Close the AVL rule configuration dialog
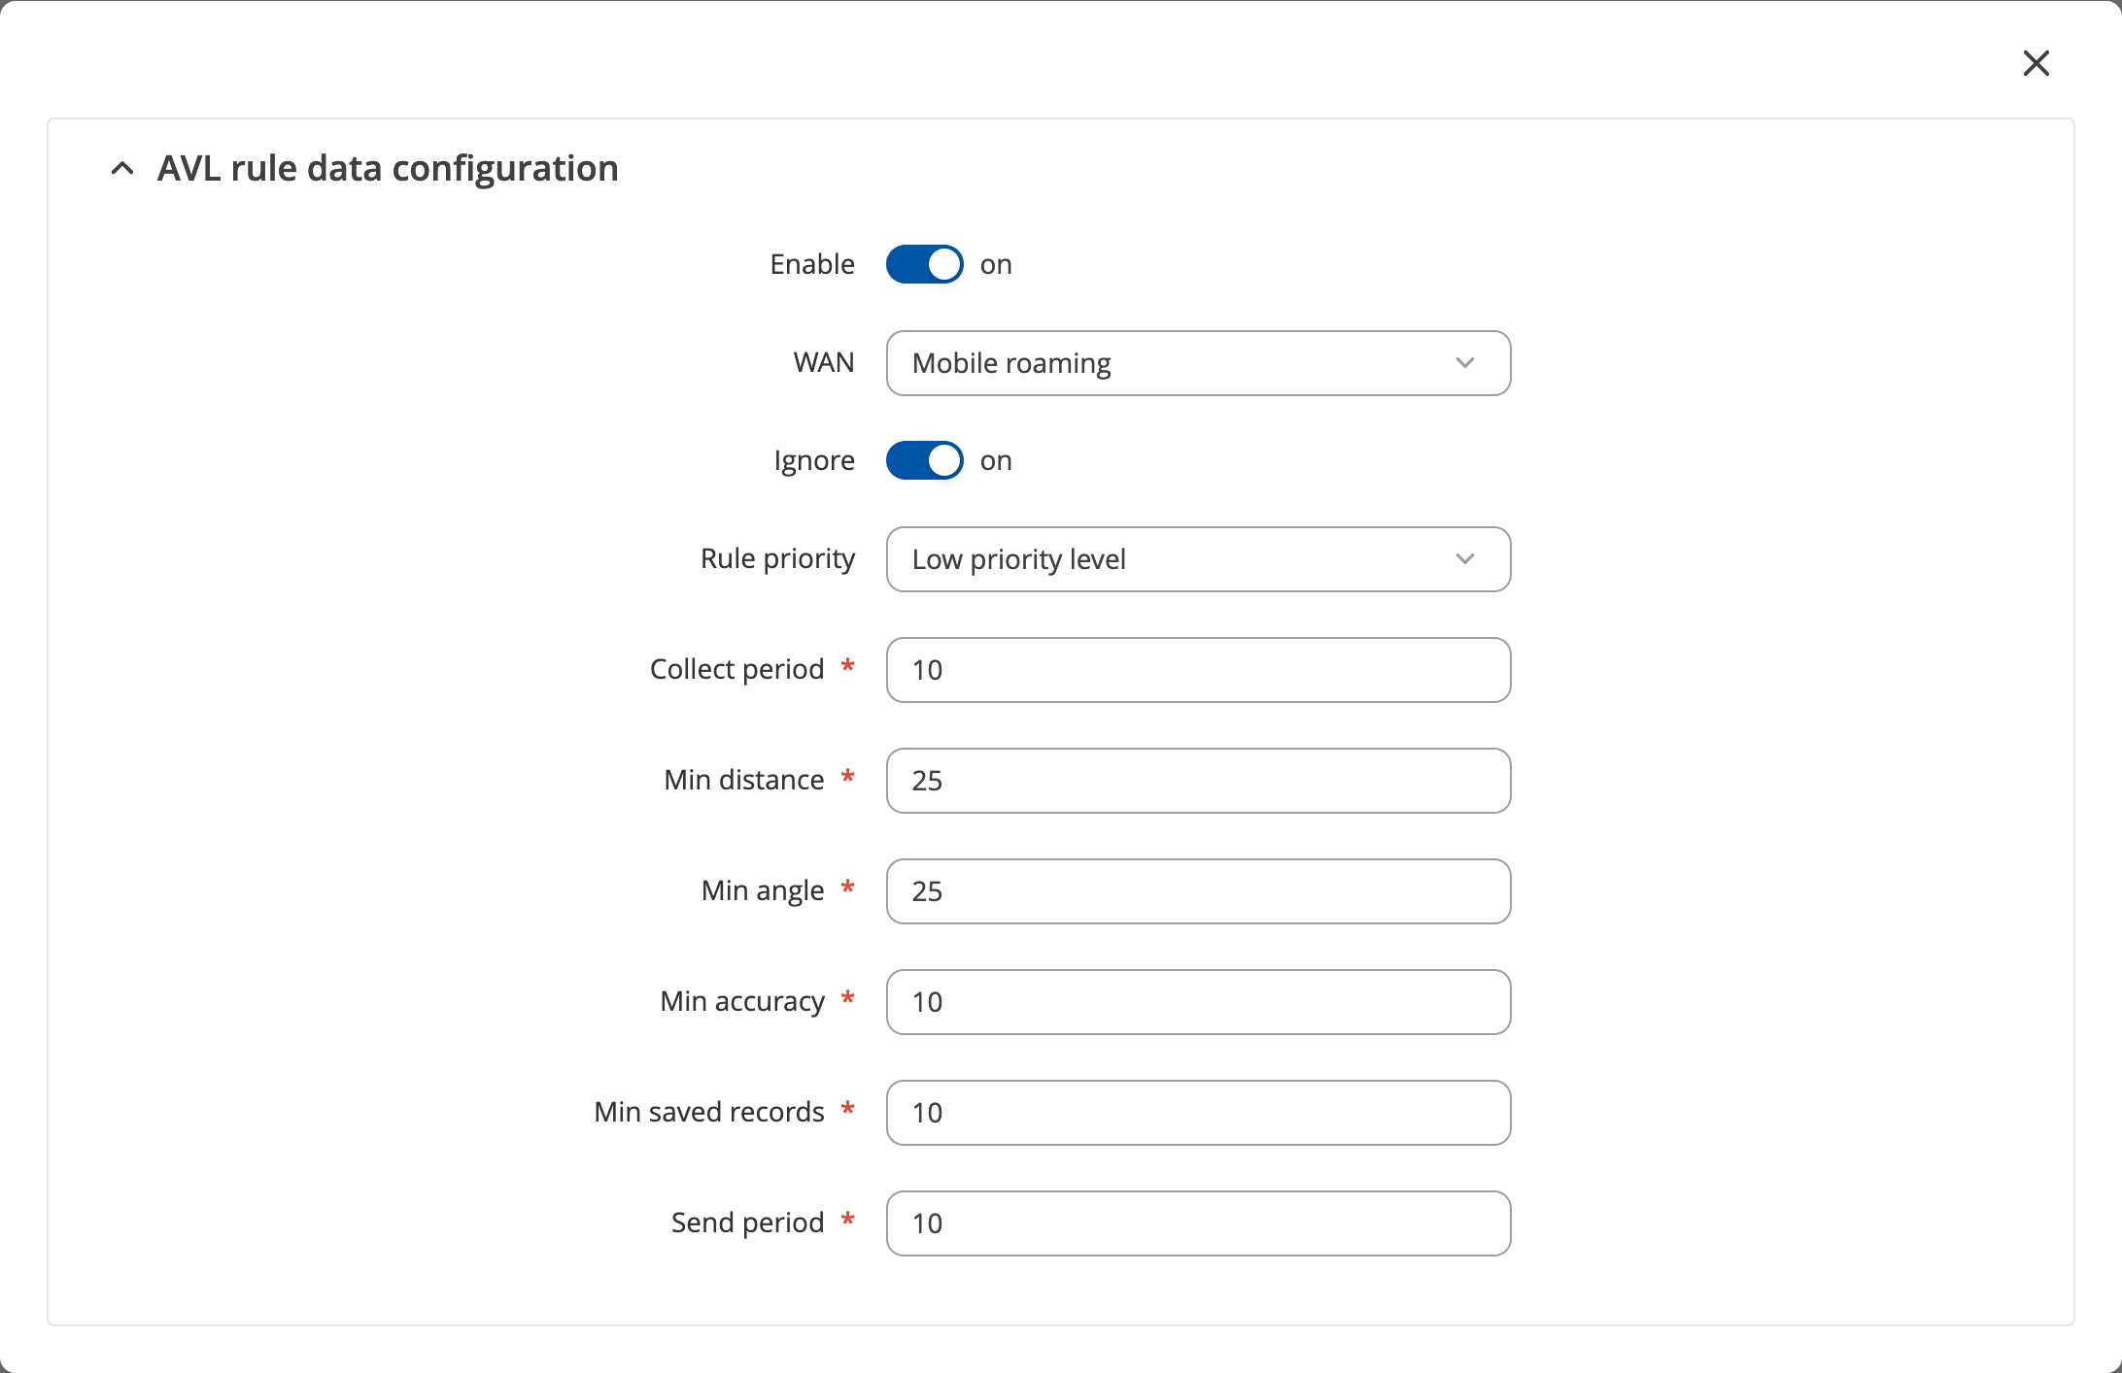This screenshot has height=1373, width=2122. coord(2036,63)
